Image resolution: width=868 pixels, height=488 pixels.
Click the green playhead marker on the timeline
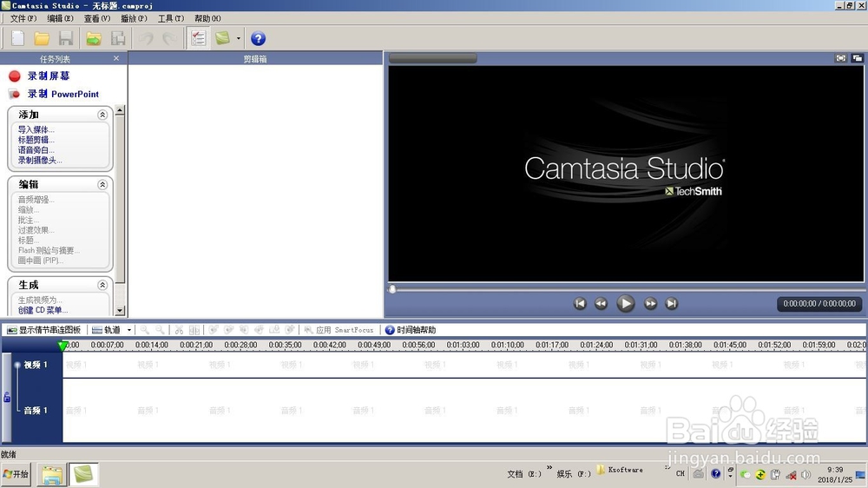point(62,346)
